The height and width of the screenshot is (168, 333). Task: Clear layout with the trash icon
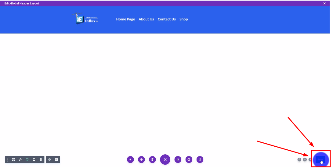pos(152,159)
